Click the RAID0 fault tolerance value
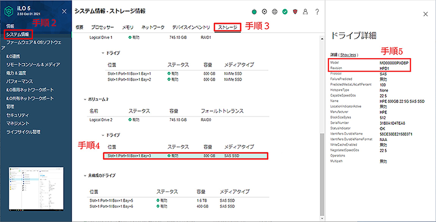Image resolution: width=436 pixels, height=222 pixels. point(206,120)
